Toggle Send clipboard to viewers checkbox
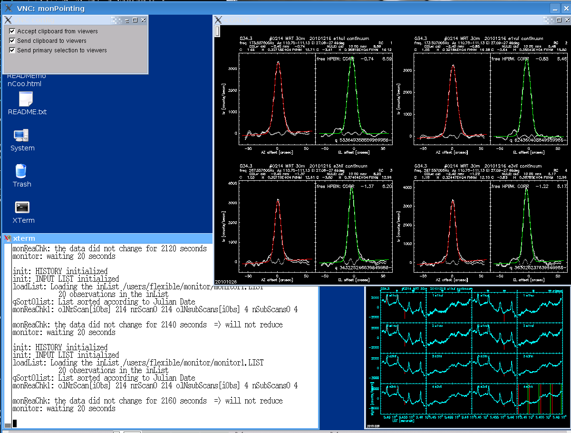Screen dimensions: 571x433 coord(12,41)
